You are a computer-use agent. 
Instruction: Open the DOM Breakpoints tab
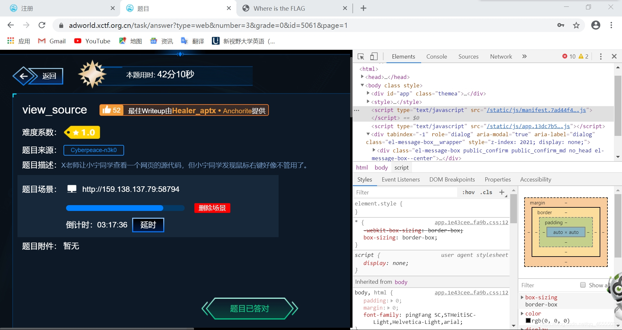pos(452,180)
